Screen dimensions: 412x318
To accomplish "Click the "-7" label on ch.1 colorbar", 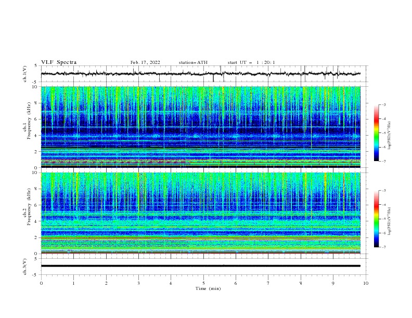I will pos(383,161).
